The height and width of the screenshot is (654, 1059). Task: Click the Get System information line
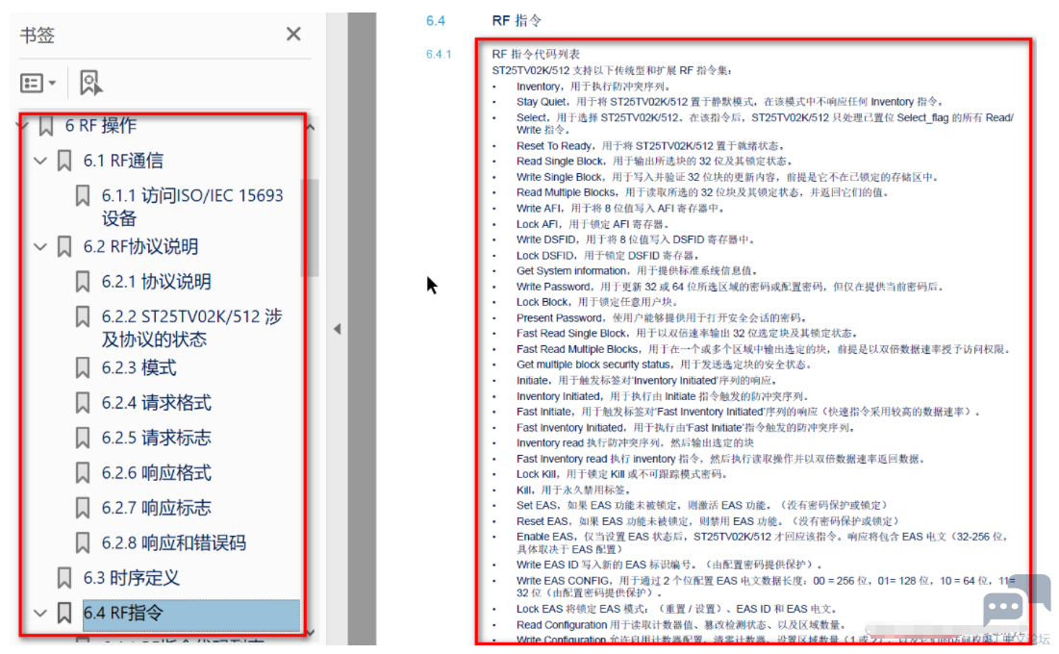click(x=638, y=271)
